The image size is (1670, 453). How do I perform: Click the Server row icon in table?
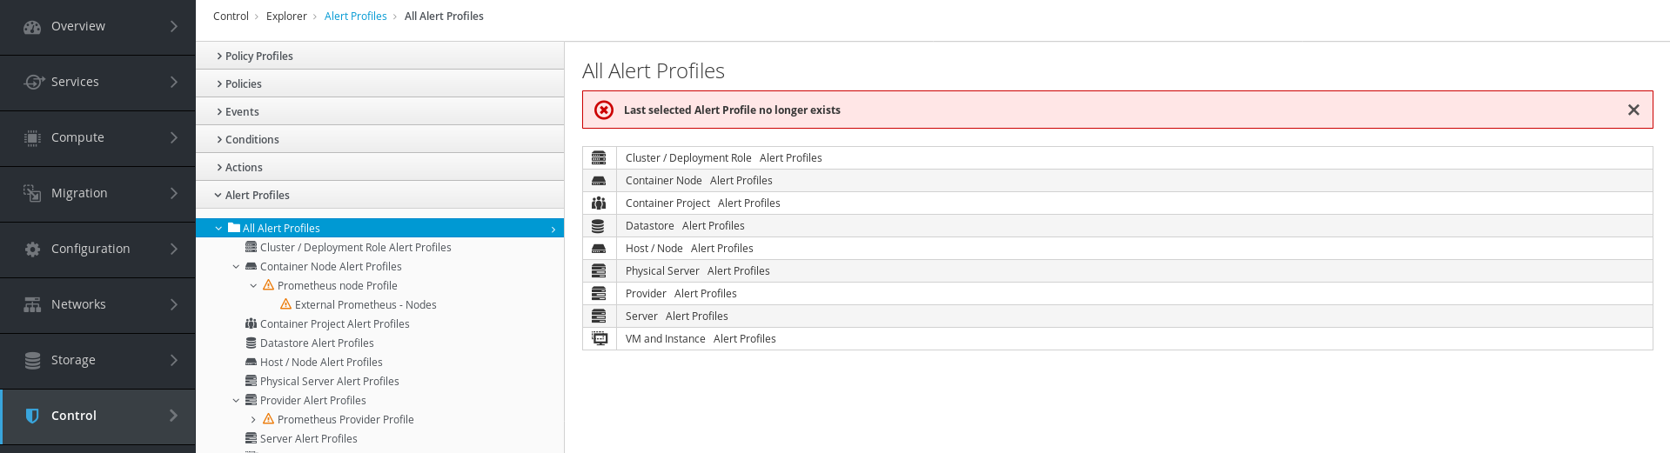[x=599, y=316]
